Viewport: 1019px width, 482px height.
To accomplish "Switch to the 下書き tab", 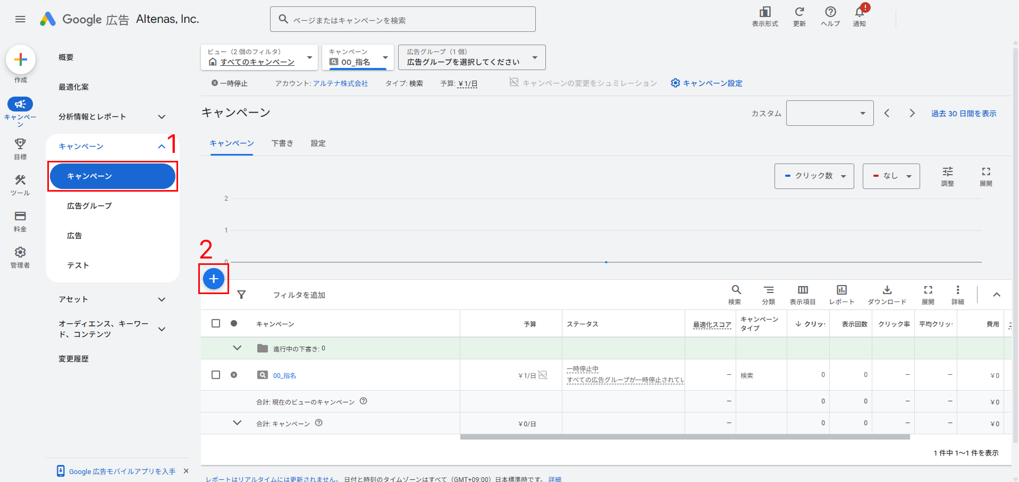I will point(282,143).
